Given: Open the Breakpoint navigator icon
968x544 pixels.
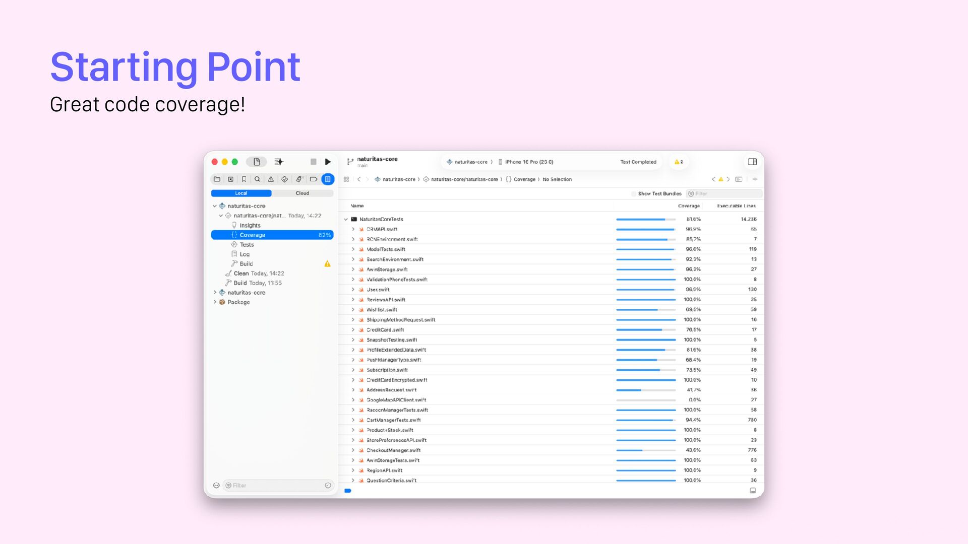Looking at the screenshot, I should point(313,179).
